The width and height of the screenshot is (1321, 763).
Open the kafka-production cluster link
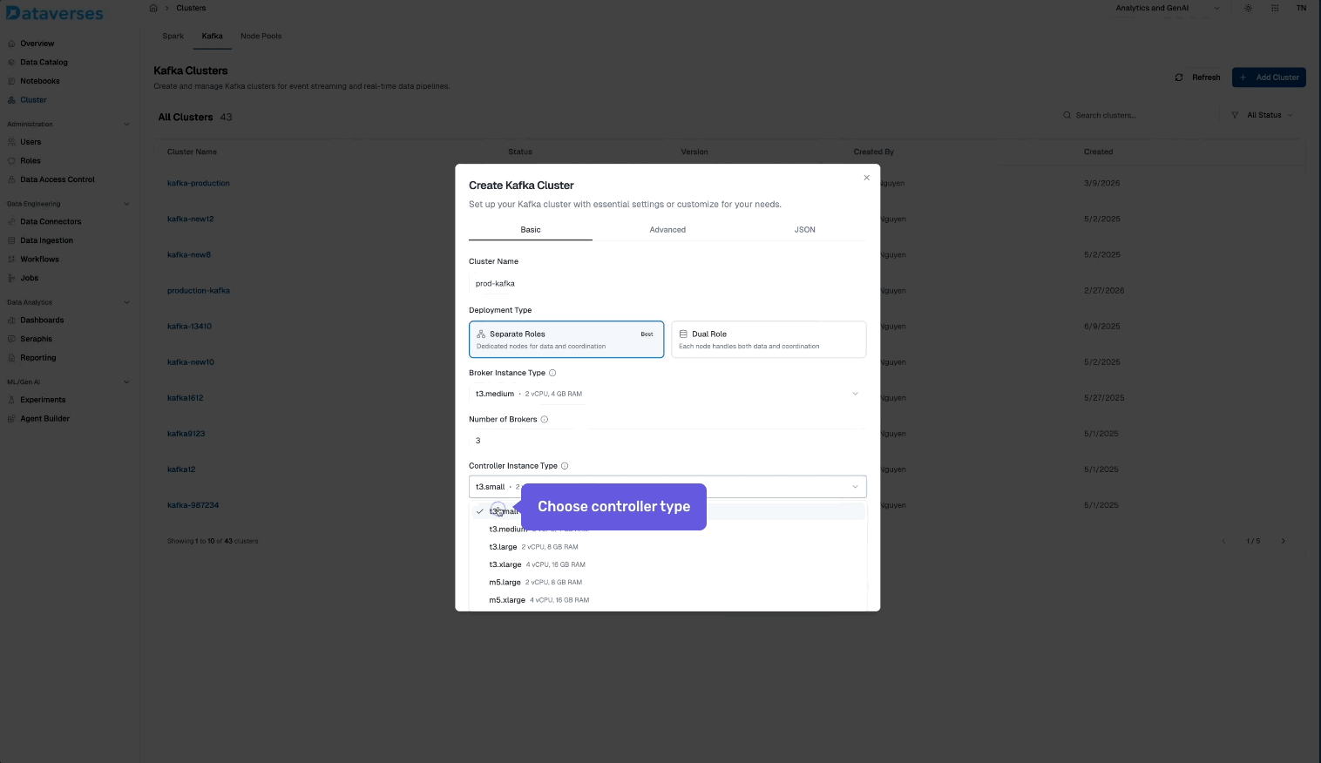pyautogui.click(x=199, y=184)
